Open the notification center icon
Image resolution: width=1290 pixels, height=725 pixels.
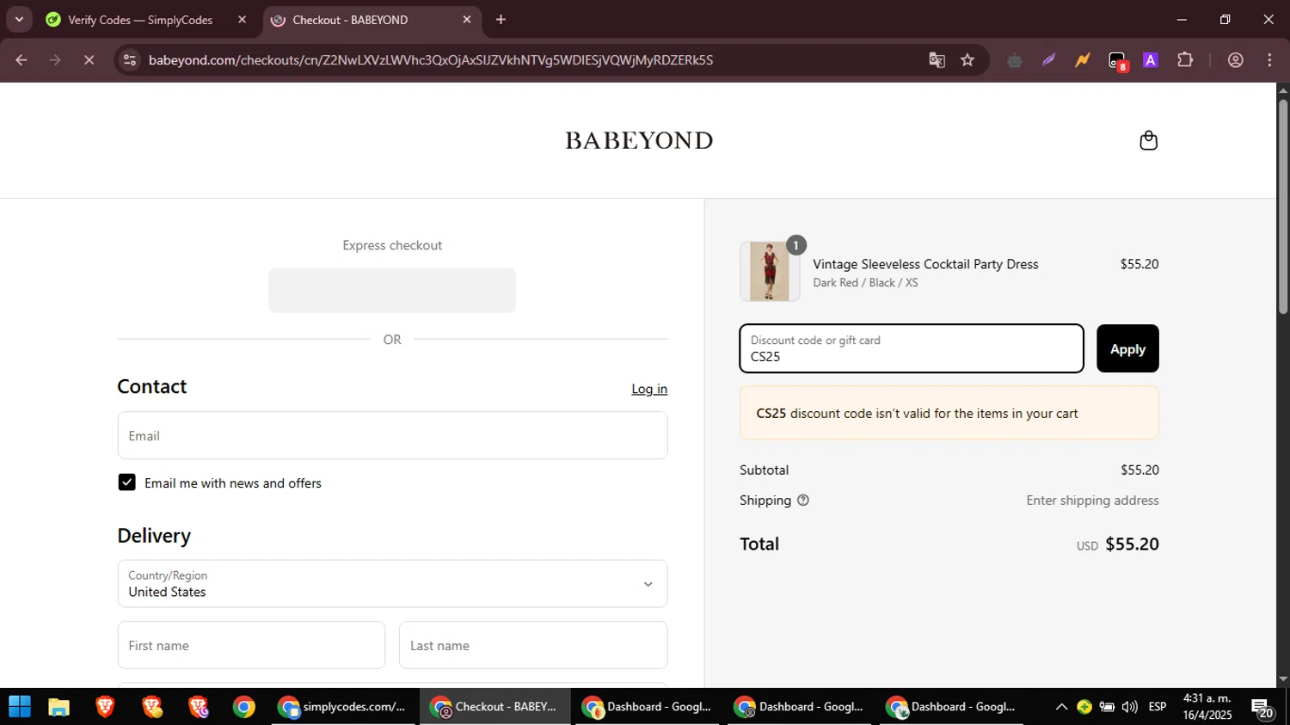click(1262, 709)
